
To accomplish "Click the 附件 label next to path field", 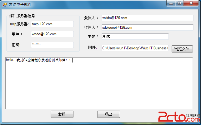I will pos(93,47).
